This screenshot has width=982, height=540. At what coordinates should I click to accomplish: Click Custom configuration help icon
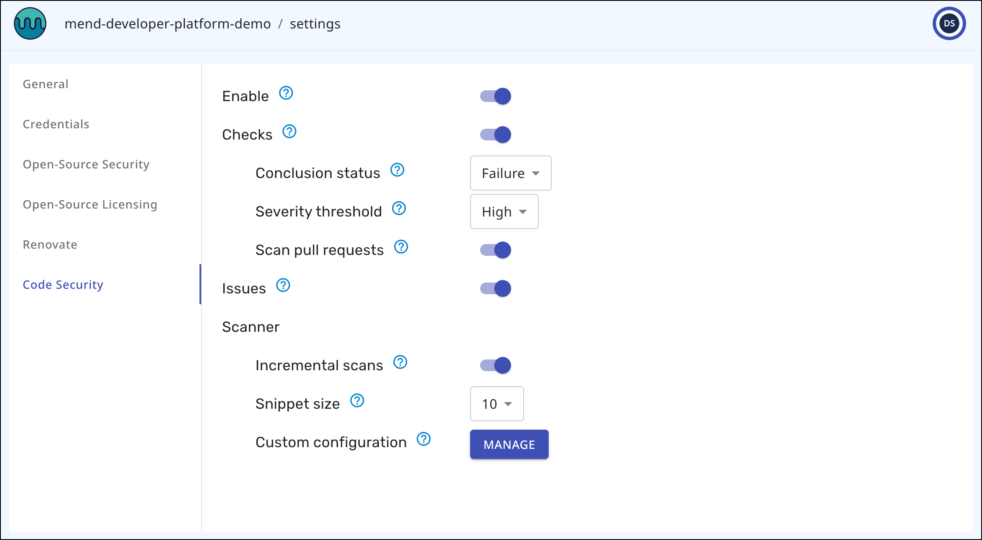(424, 439)
